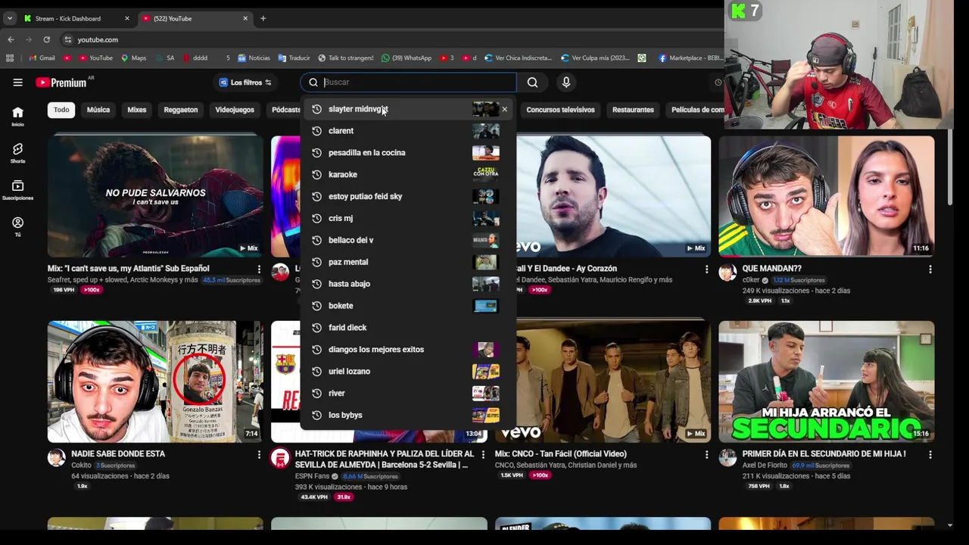The width and height of the screenshot is (969, 545).
Task: Open the Noticias bookmark
Action: point(254,58)
